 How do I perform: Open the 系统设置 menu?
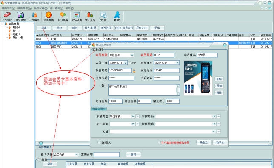40,8
